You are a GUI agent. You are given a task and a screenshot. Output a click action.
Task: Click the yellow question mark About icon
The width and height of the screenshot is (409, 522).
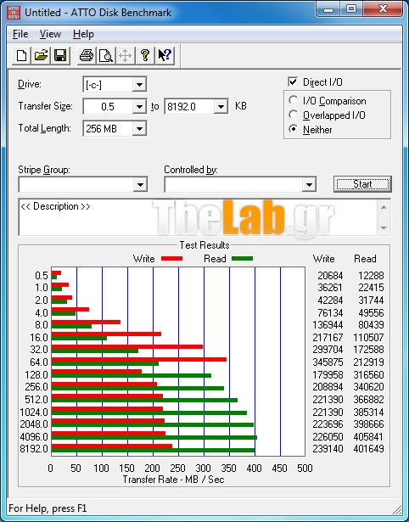(x=145, y=55)
